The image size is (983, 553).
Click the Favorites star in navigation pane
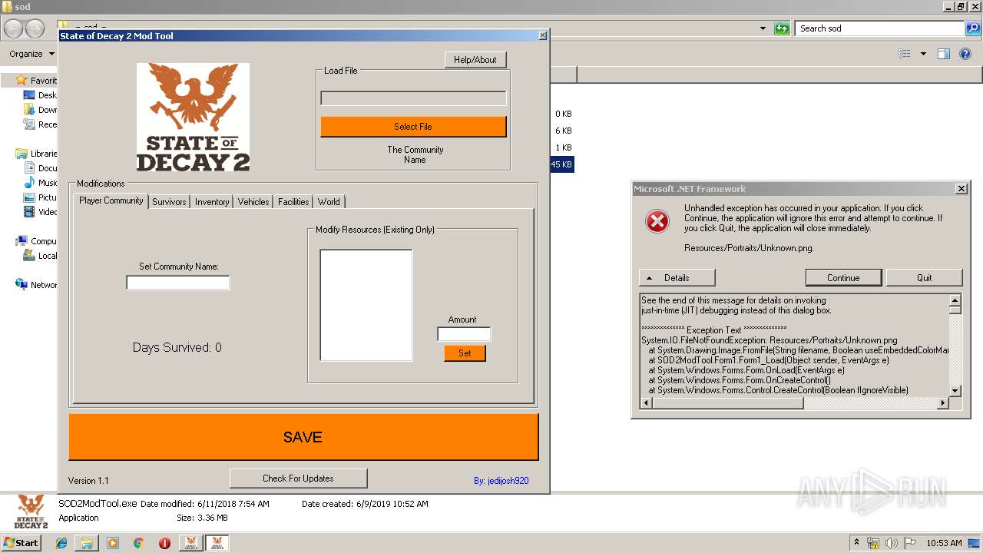pos(22,80)
